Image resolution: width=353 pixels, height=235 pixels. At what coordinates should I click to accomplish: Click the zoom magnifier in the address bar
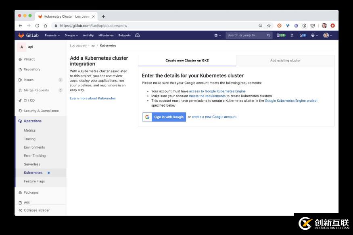click(x=260, y=26)
